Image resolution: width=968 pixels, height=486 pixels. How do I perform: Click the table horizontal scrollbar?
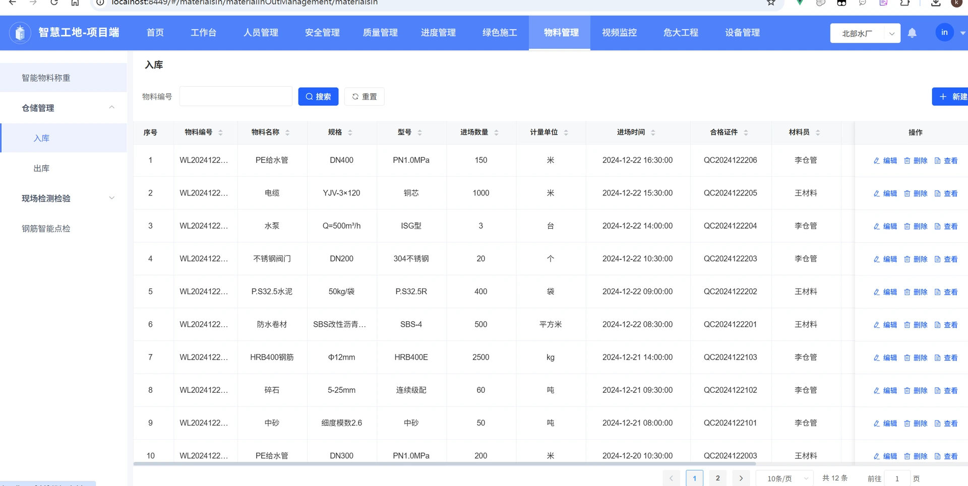(x=445, y=464)
